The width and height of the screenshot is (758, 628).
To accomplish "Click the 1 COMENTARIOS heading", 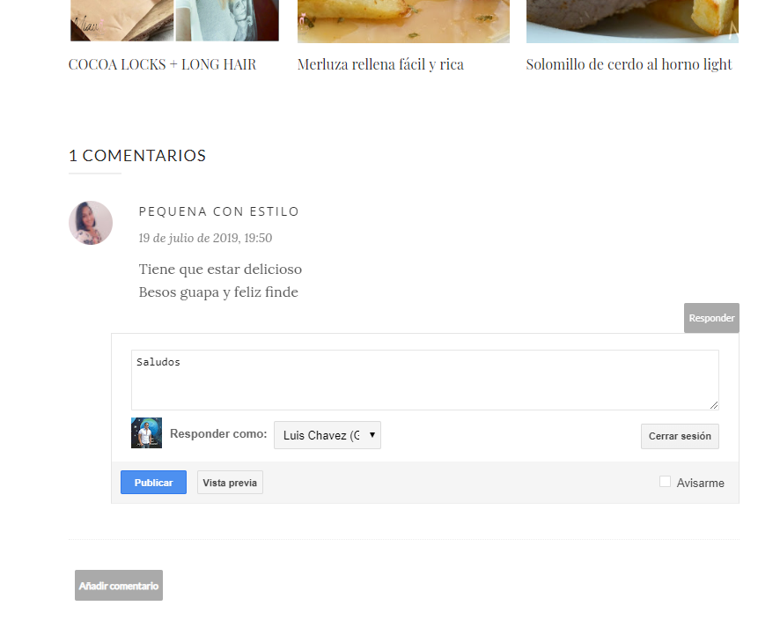I will 137,155.
